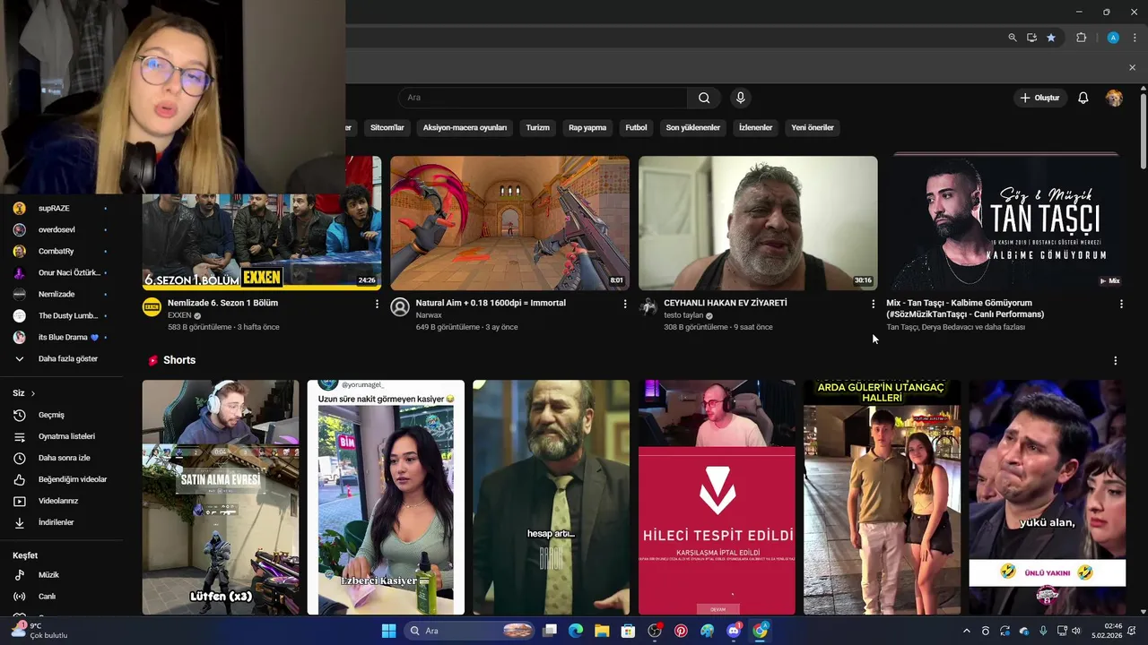Open testo taylan channel avatar
The height and width of the screenshot is (645, 1148).
[x=648, y=307]
